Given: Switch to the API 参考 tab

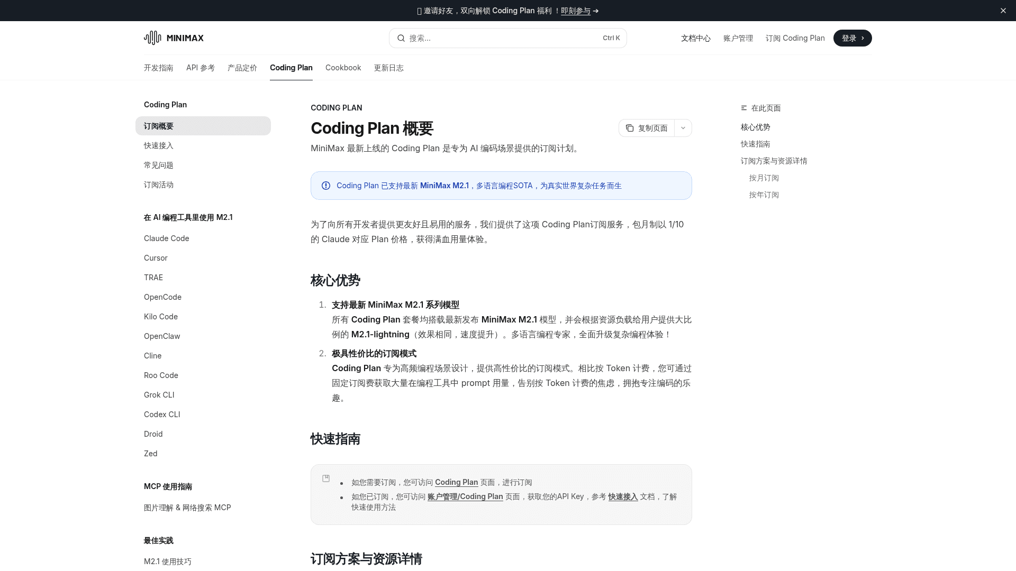Looking at the screenshot, I should point(200,68).
